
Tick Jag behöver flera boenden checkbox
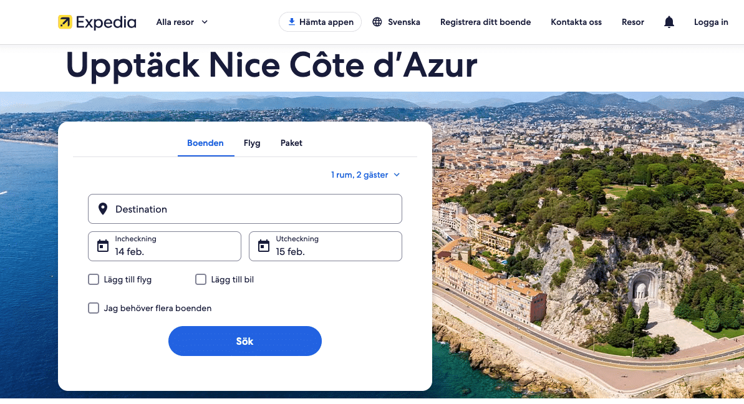94,308
